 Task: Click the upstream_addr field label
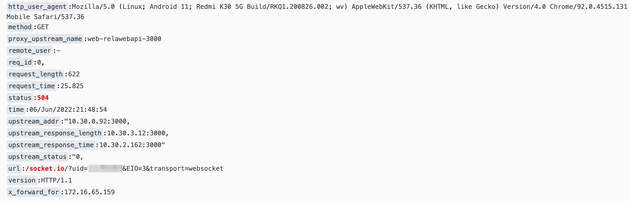click(x=34, y=121)
